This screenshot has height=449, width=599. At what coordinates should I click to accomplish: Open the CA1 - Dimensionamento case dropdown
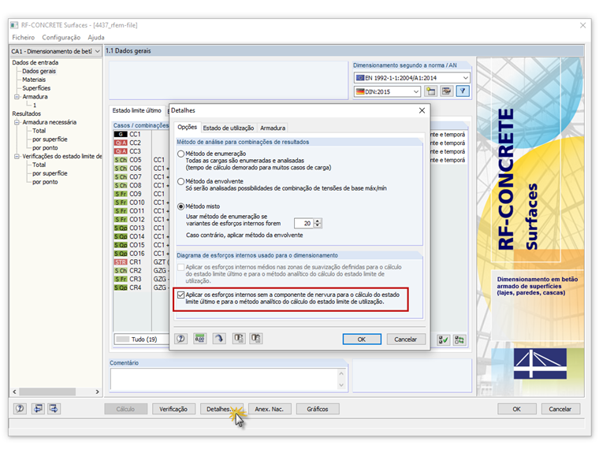98,51
